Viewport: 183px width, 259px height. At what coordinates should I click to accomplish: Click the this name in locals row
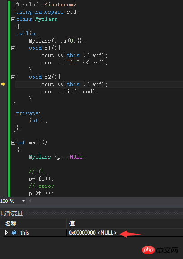[x=25, y=233]
